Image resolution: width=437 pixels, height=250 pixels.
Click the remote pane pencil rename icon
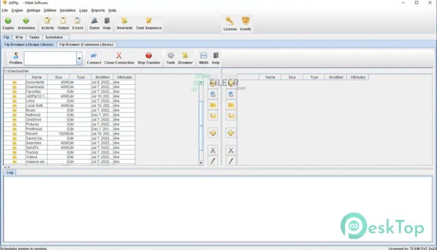[x=231, y=161]
